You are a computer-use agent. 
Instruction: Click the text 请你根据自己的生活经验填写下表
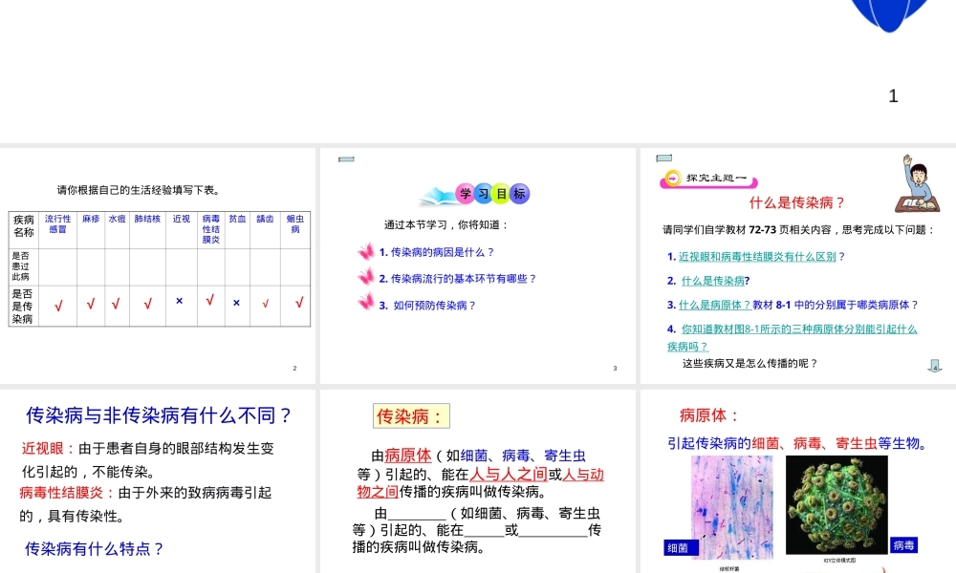click(x=139, y=190)
